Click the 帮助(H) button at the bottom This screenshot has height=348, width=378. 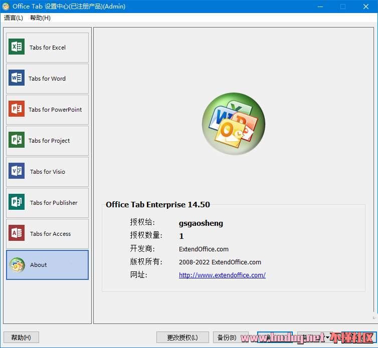(x=21, y=337)
